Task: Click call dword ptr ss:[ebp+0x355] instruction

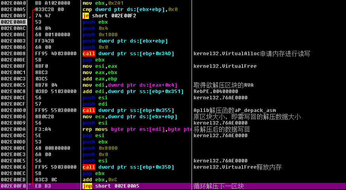Action: (x=128, y=110)
